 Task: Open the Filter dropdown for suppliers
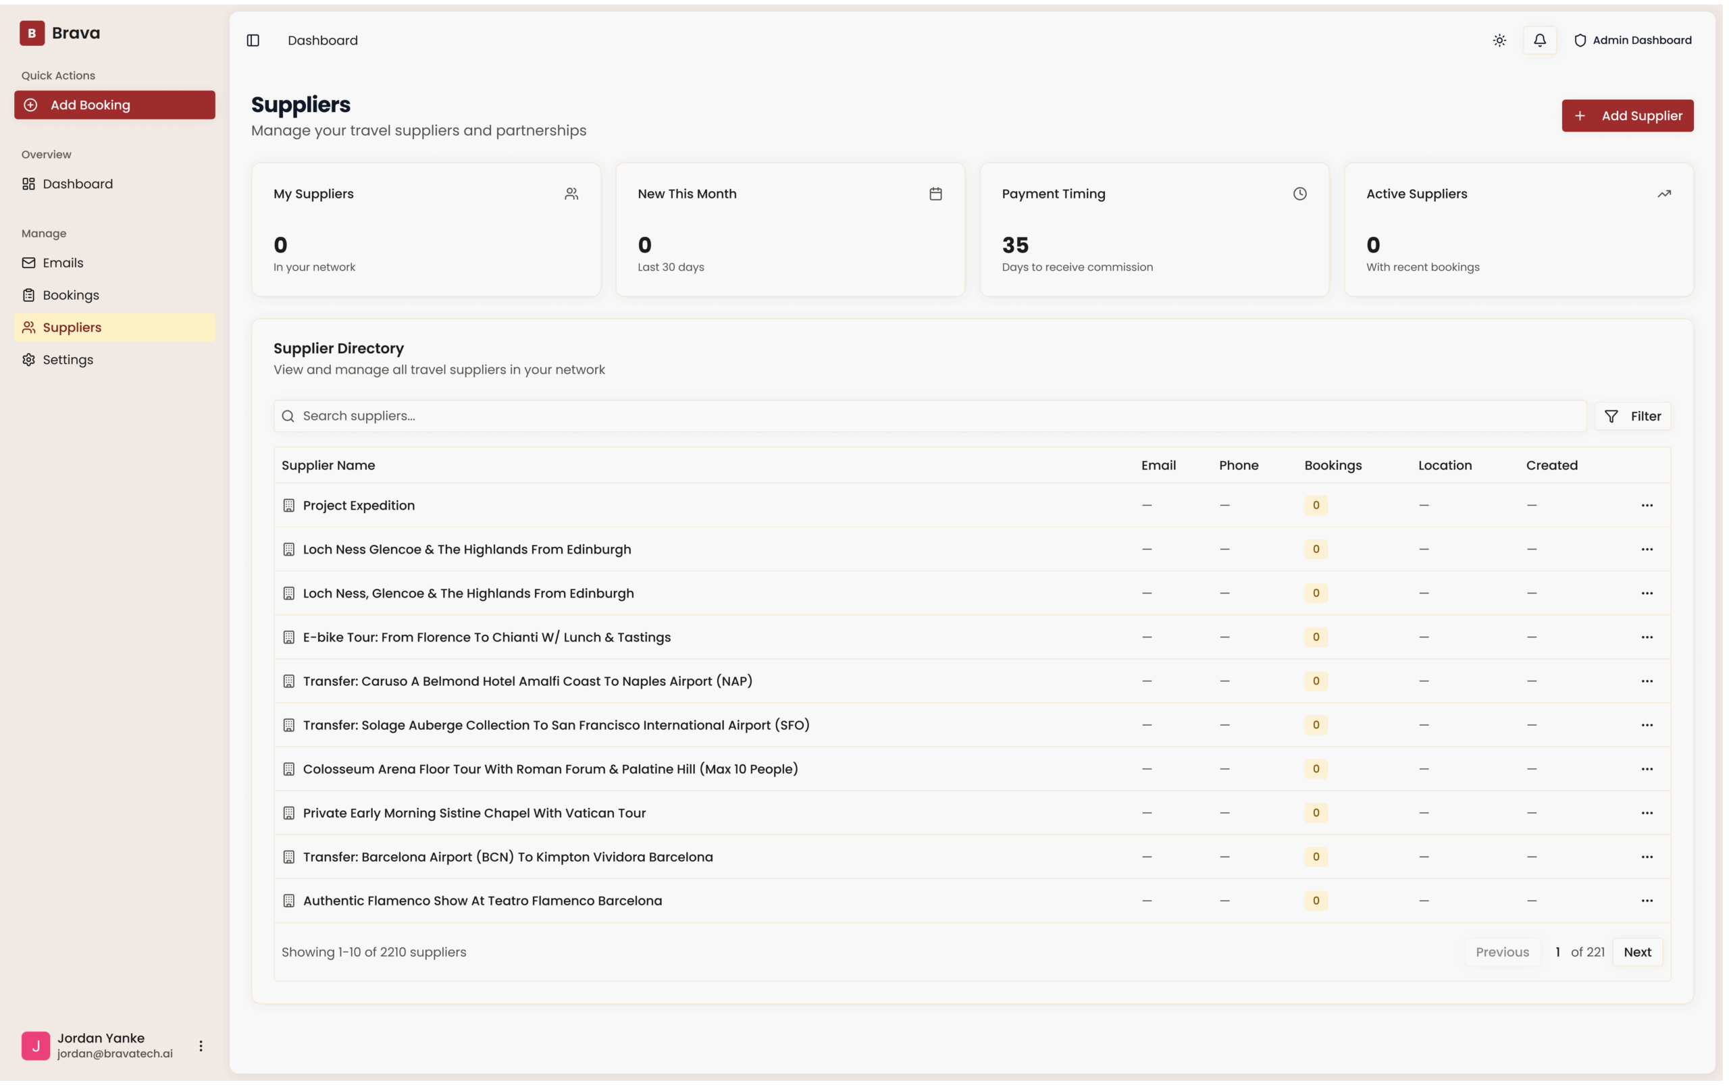pos(1633,417)
